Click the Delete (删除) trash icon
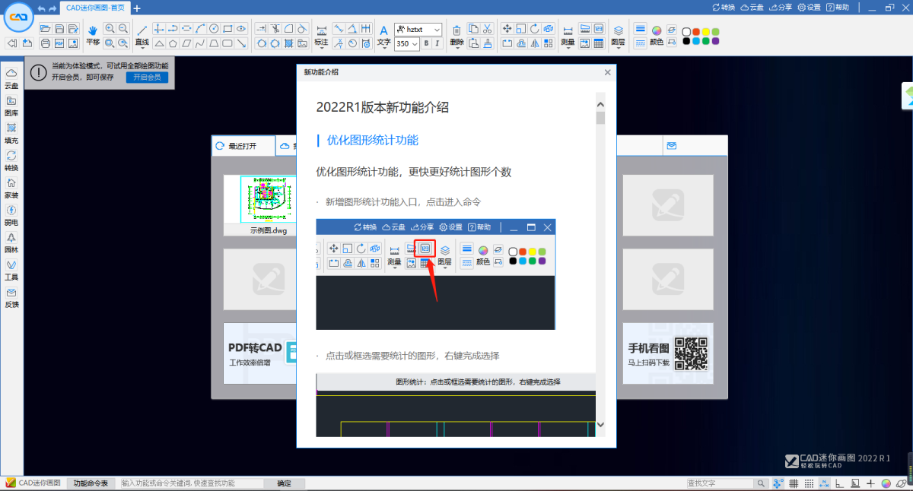This screenshot has width=913, height=491. coord(456,30)
